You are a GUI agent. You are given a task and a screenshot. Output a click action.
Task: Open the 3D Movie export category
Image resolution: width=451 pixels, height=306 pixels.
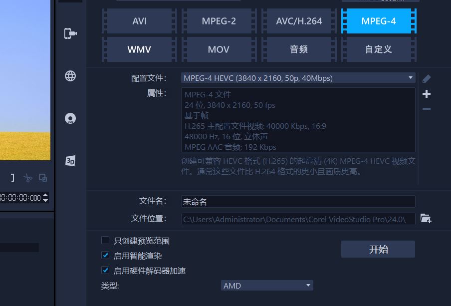70,161
